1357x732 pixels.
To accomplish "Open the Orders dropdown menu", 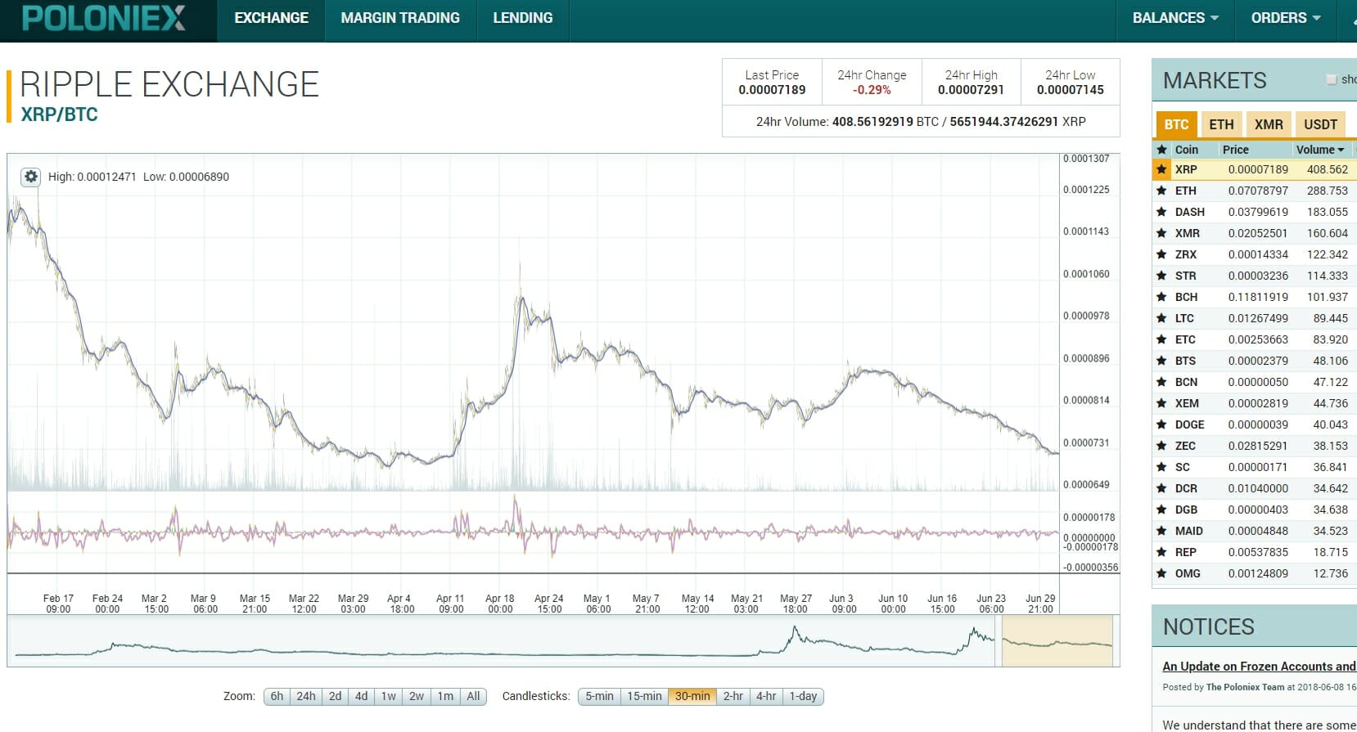I will (1286, 18).
